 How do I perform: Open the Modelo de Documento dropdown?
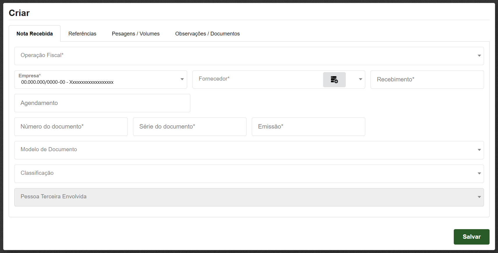click(x=249, y=150)
